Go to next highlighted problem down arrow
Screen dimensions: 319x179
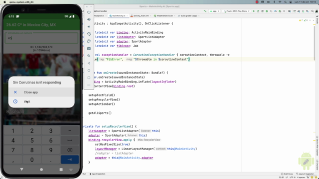pyautogui.click(x=314, y=20)
